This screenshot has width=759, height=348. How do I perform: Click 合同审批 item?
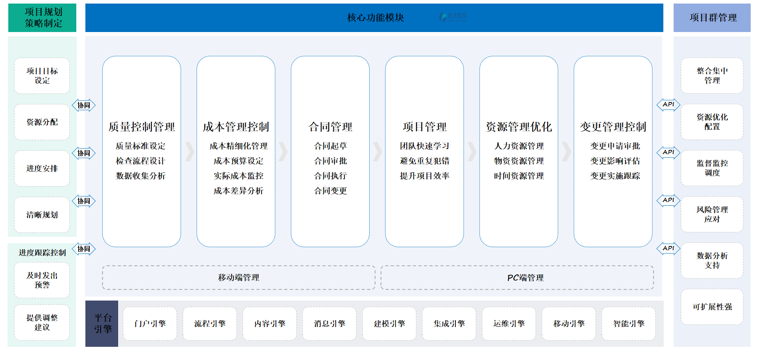pyautogui.click(x=330, y=161)
